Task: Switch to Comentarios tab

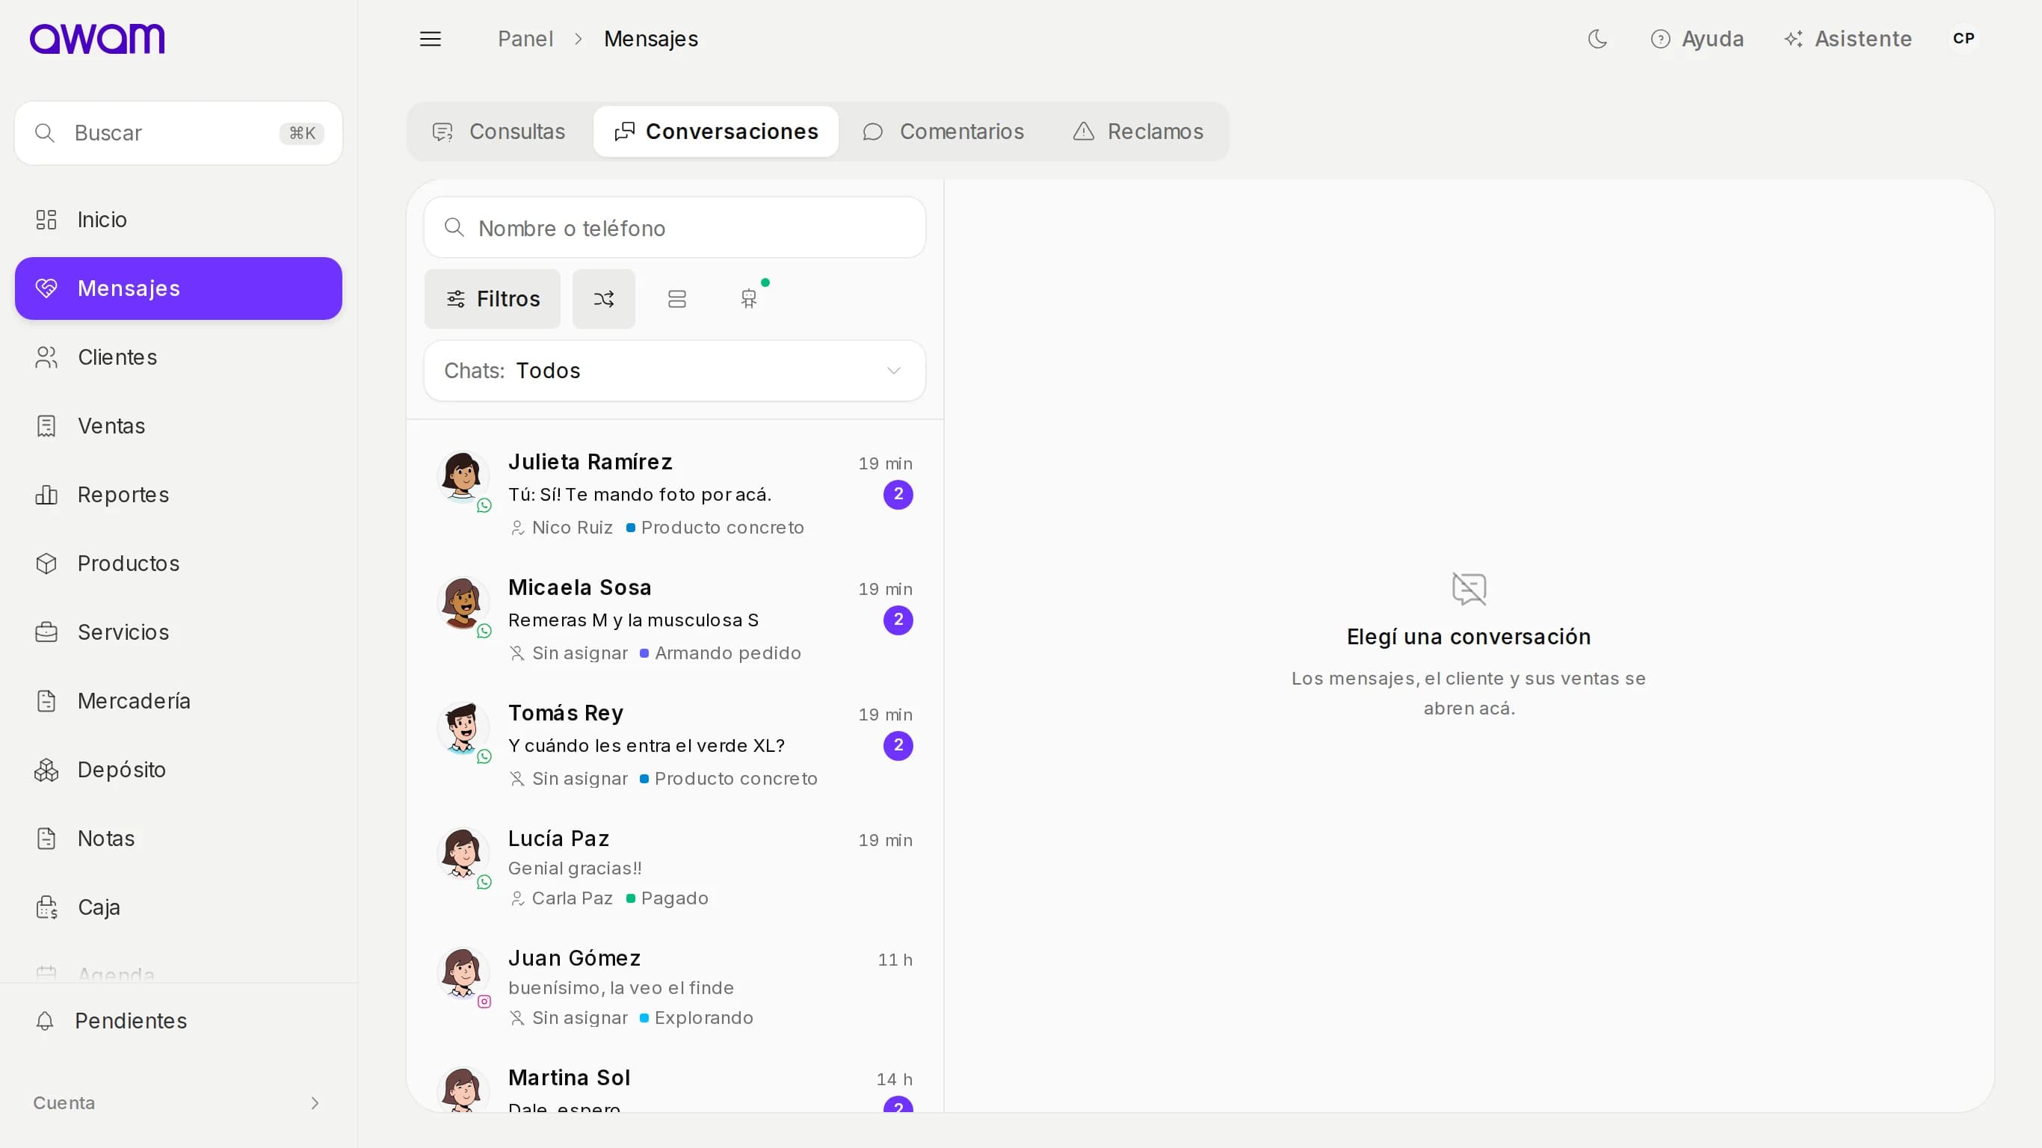Action: 943,132
